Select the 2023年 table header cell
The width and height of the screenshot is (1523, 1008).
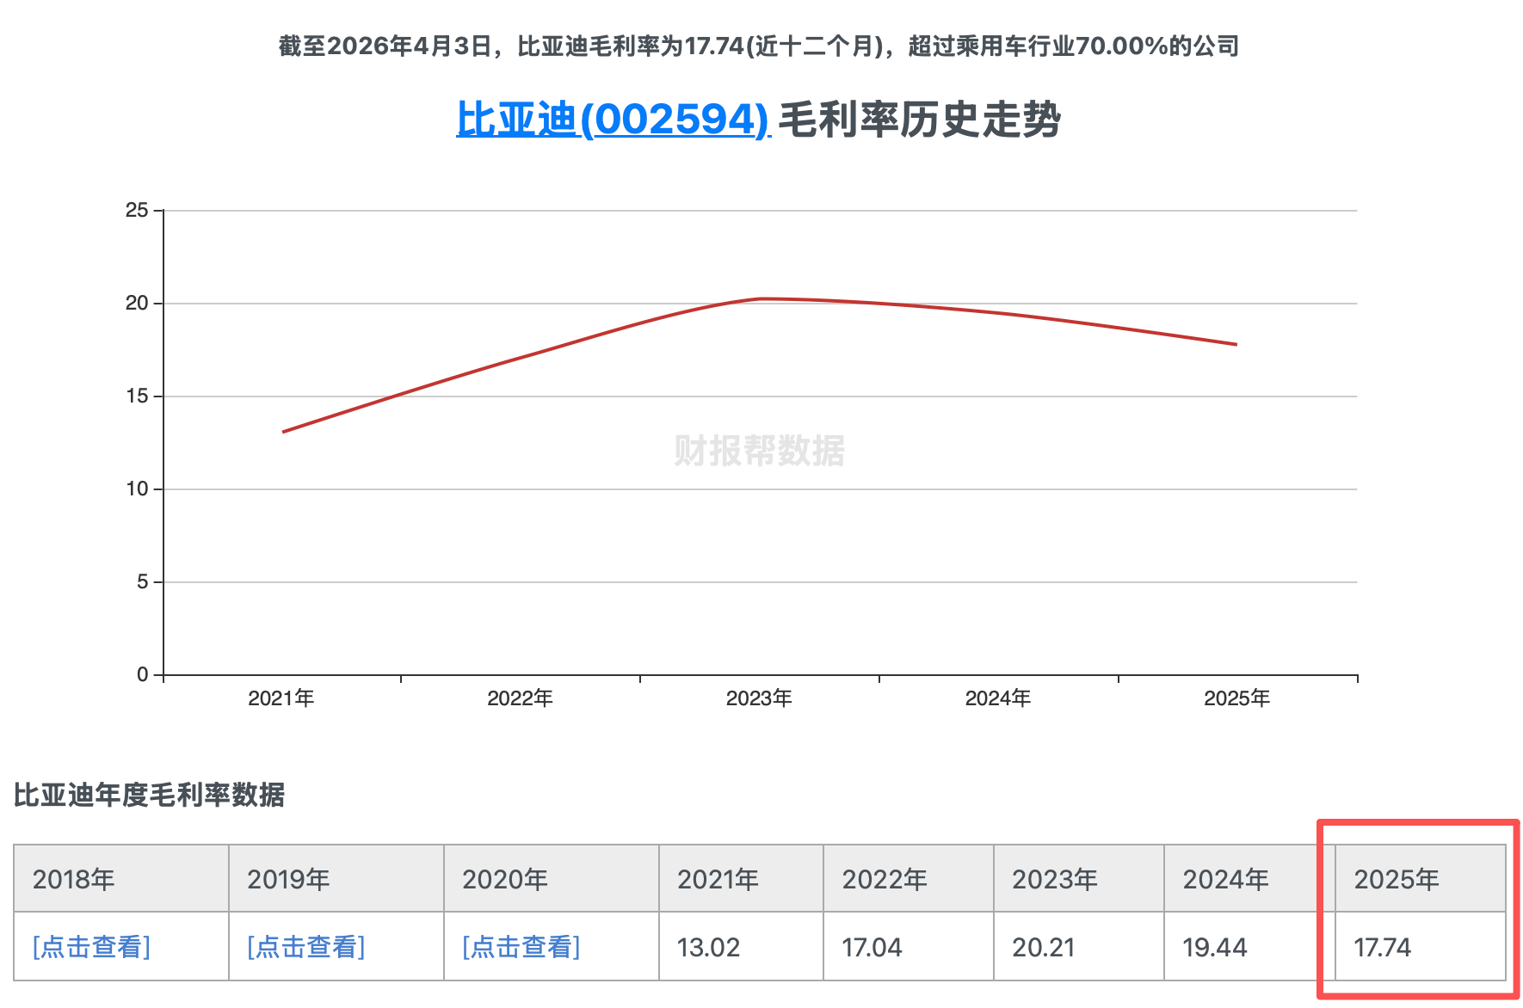[x=1079, y=879]
